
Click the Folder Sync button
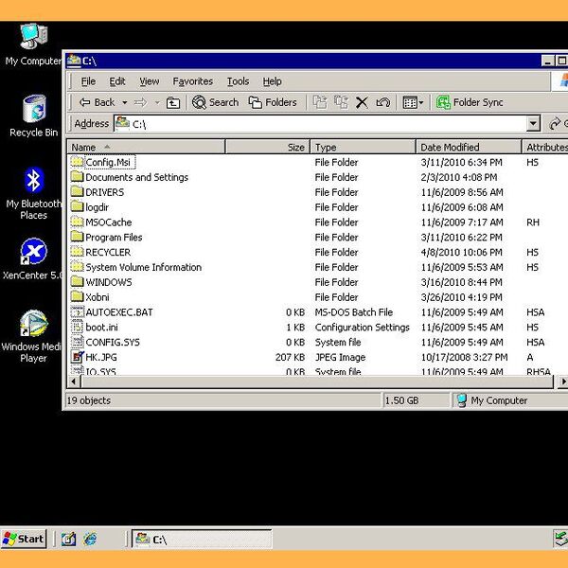(x=470, y=102)
